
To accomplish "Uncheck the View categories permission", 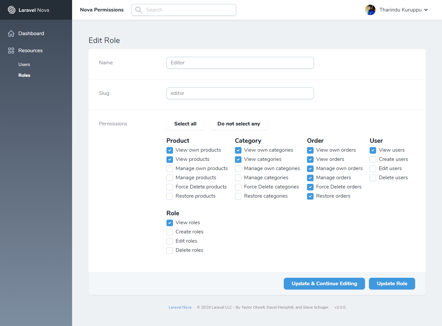I will 238,160.
